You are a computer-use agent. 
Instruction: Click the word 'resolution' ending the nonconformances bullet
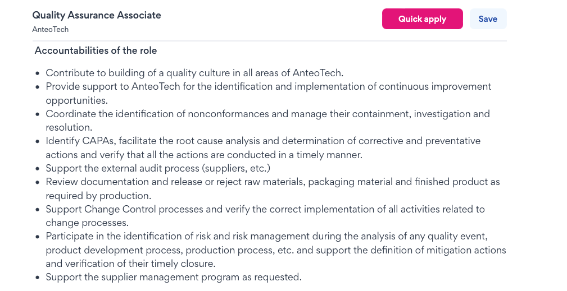(68, 128)
